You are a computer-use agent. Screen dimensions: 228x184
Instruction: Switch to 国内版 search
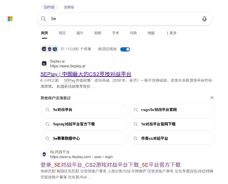[x=49, y=7]
